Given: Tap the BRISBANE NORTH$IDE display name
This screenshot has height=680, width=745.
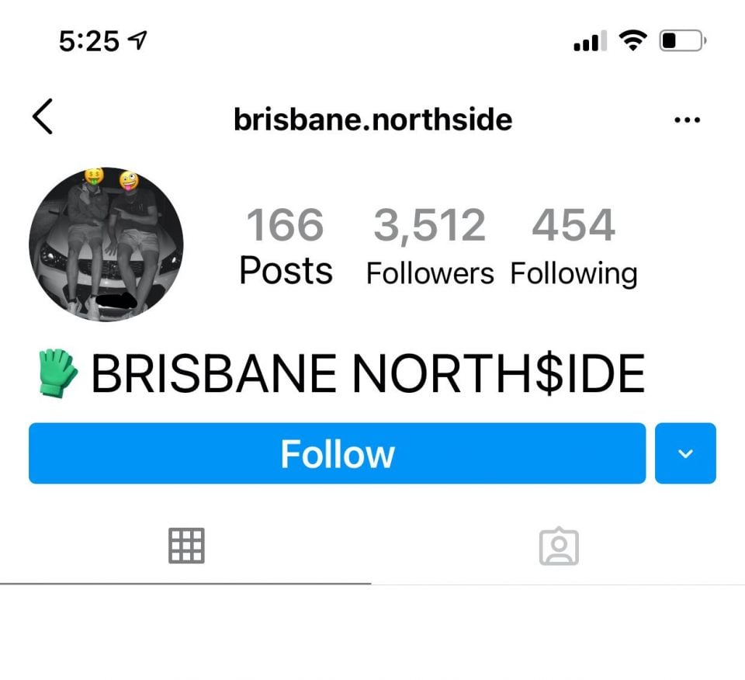Looking at the screenshot, I should (x=368, y=373).
